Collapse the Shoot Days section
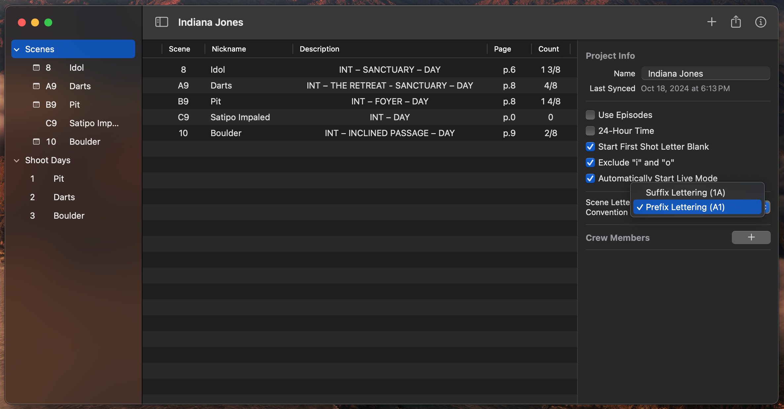 click(17, 161)
